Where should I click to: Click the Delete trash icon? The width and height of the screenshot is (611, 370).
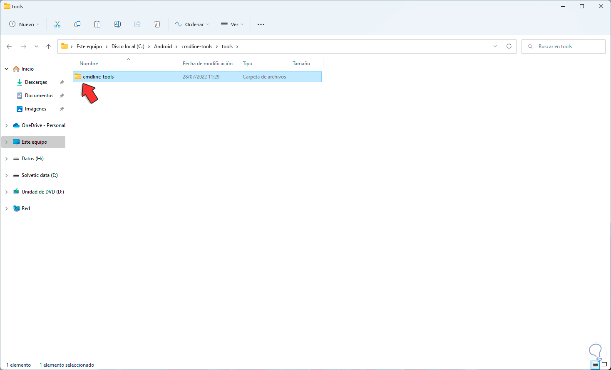click(157, 24)
